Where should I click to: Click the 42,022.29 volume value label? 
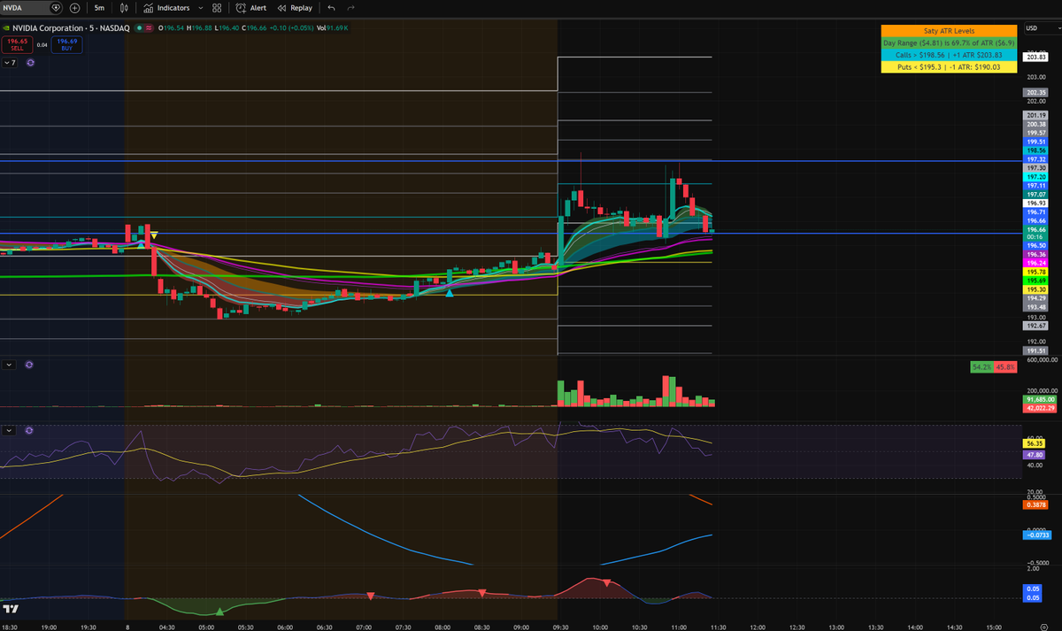click(1039, 408)
